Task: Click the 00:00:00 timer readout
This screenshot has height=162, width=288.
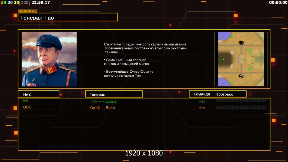Action: point(278,2)
